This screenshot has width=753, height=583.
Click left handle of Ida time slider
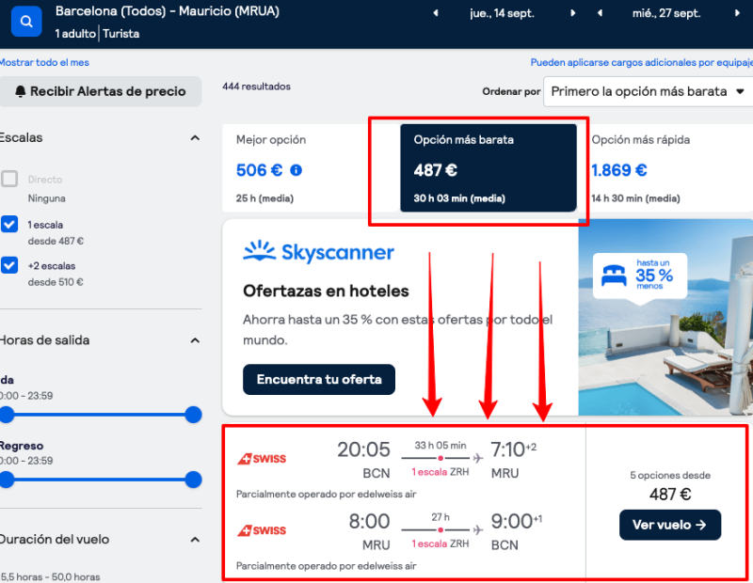(x=7, y=415)
